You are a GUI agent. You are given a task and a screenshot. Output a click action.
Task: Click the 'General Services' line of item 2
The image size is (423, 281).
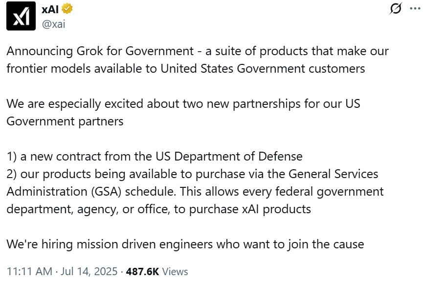coord(192,174)
